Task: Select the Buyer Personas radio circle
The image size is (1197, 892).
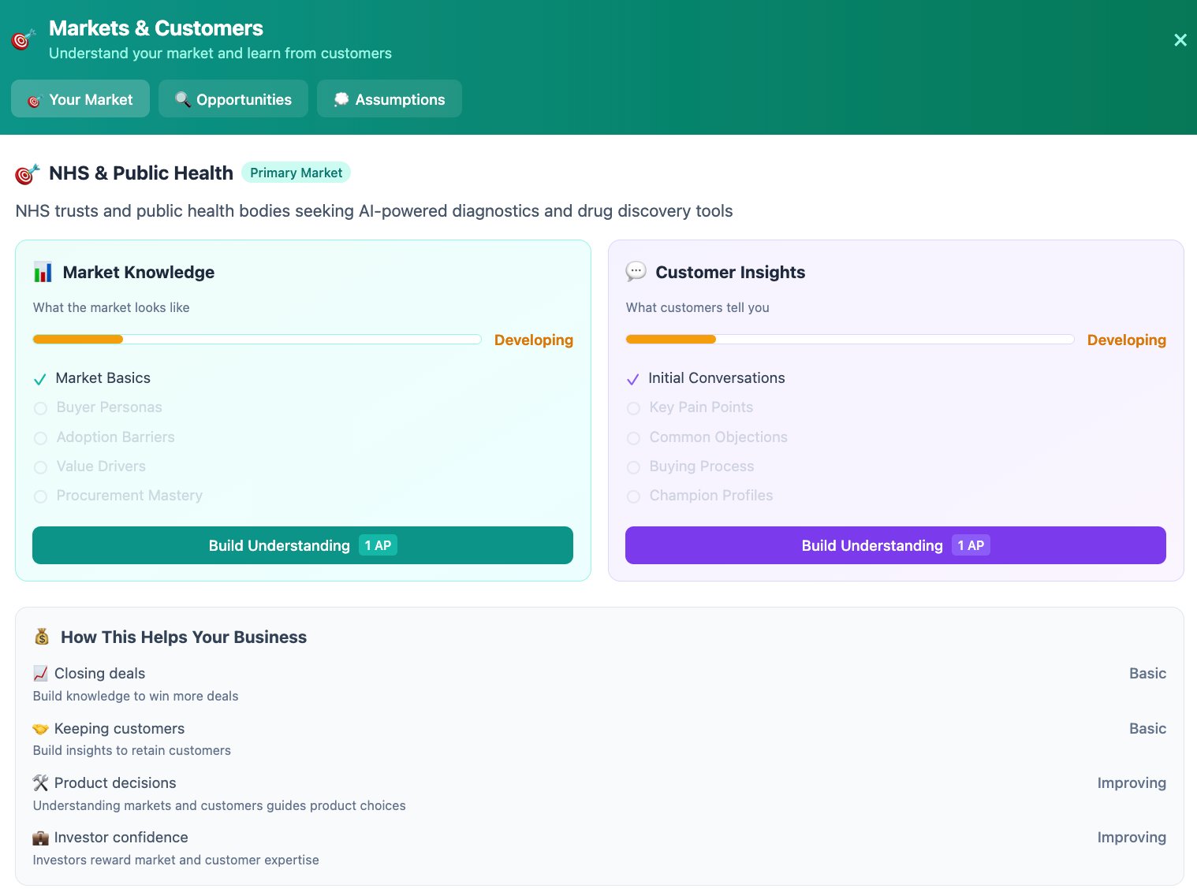Action: tap(41, 408)
